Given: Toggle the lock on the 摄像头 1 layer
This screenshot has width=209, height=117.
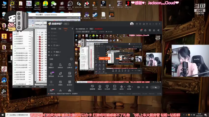Looking at the screenshot, I should [51, 52].
